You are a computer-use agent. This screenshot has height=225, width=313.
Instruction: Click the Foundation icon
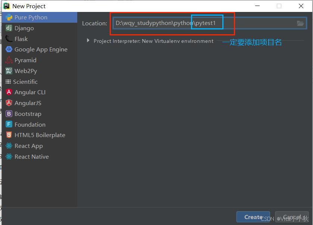tap(9, 124)
